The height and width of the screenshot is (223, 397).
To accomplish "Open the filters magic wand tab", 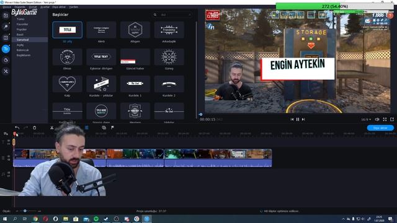I will [x=6, y=27].
